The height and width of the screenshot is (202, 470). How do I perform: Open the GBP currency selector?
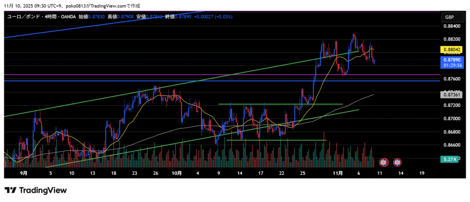pos(449,17)
